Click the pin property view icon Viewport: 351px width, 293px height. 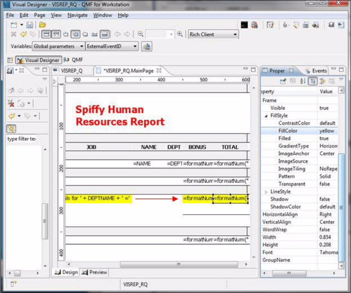(x=283, y=81)
